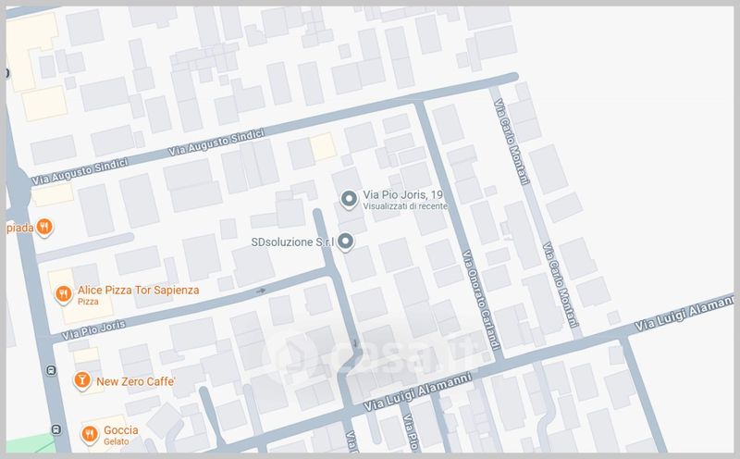
Task: Click the SDsoluzione S.r.l text label
Action: pyautogui.click(x=291, y=242)
